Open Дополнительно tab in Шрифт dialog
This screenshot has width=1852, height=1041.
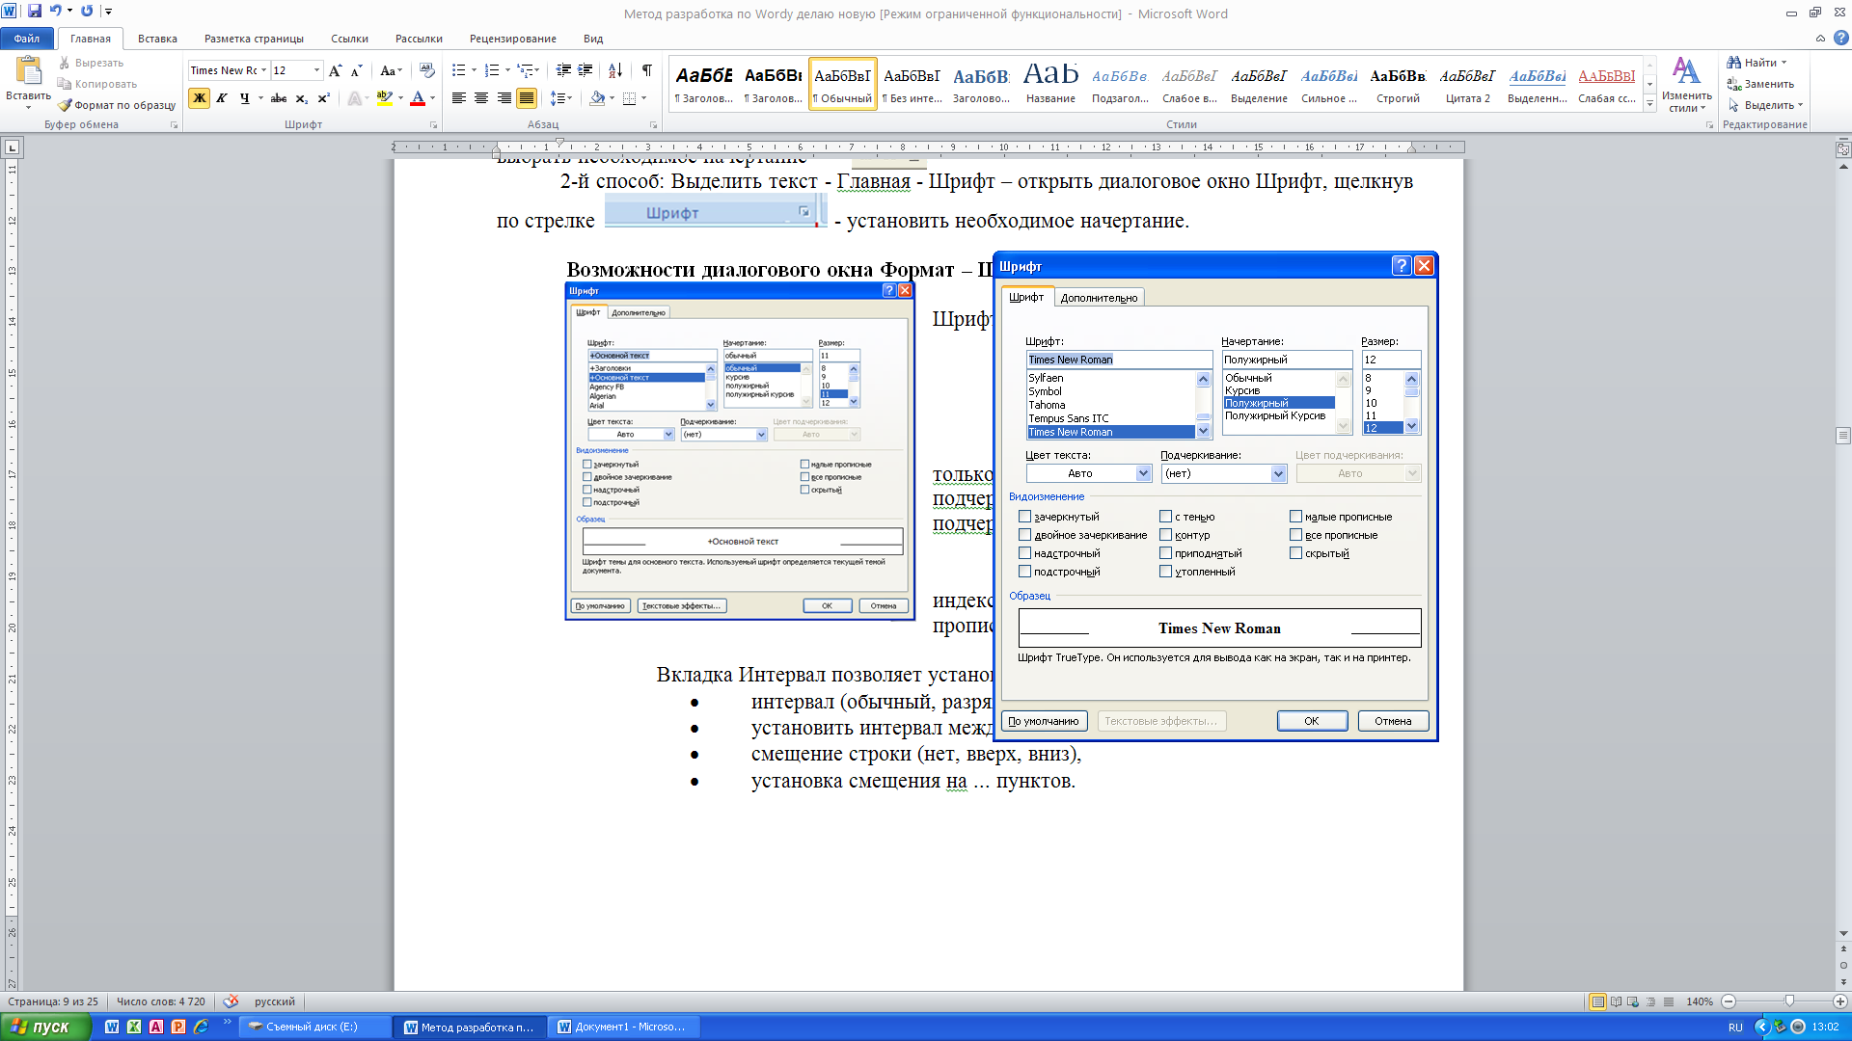[1099, 298]
